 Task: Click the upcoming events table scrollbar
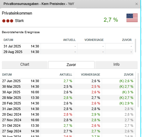pyautogui.click(x=135, y=46)
